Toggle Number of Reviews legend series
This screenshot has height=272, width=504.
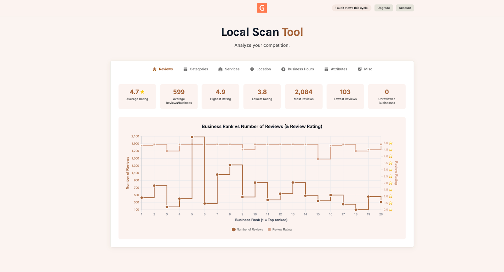[x=248, y=230]
